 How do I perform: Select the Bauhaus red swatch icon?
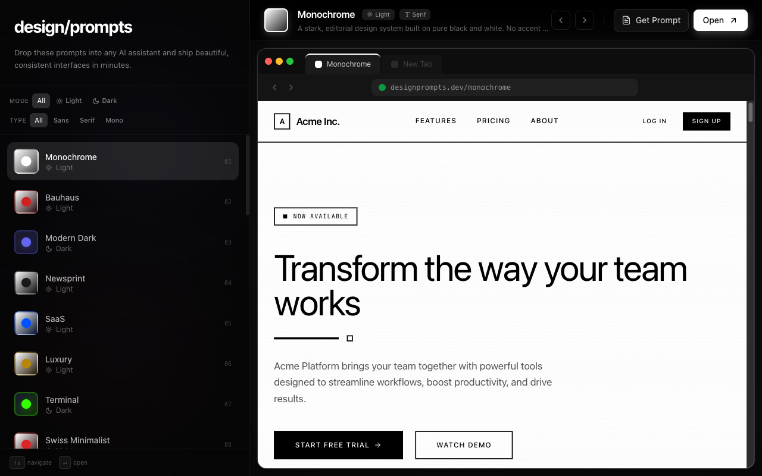(26, 202)
